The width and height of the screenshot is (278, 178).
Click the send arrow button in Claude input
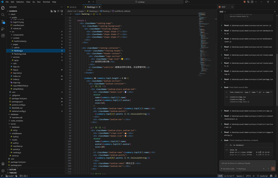273,169
